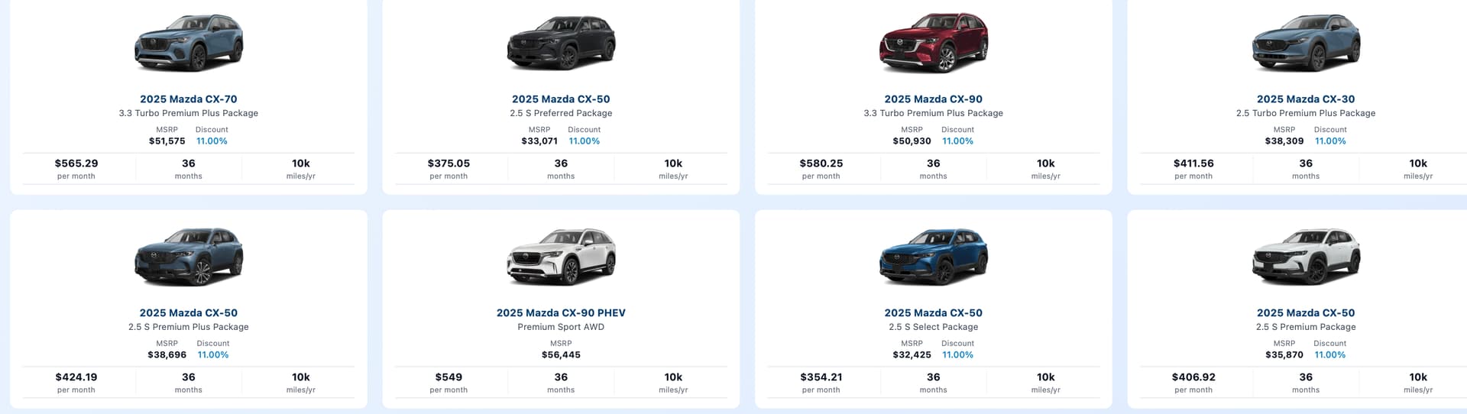Screen dimensions: 1467x414
Task: Open the 2025 Mazda CX-30 listing title
Action: 1305,99
